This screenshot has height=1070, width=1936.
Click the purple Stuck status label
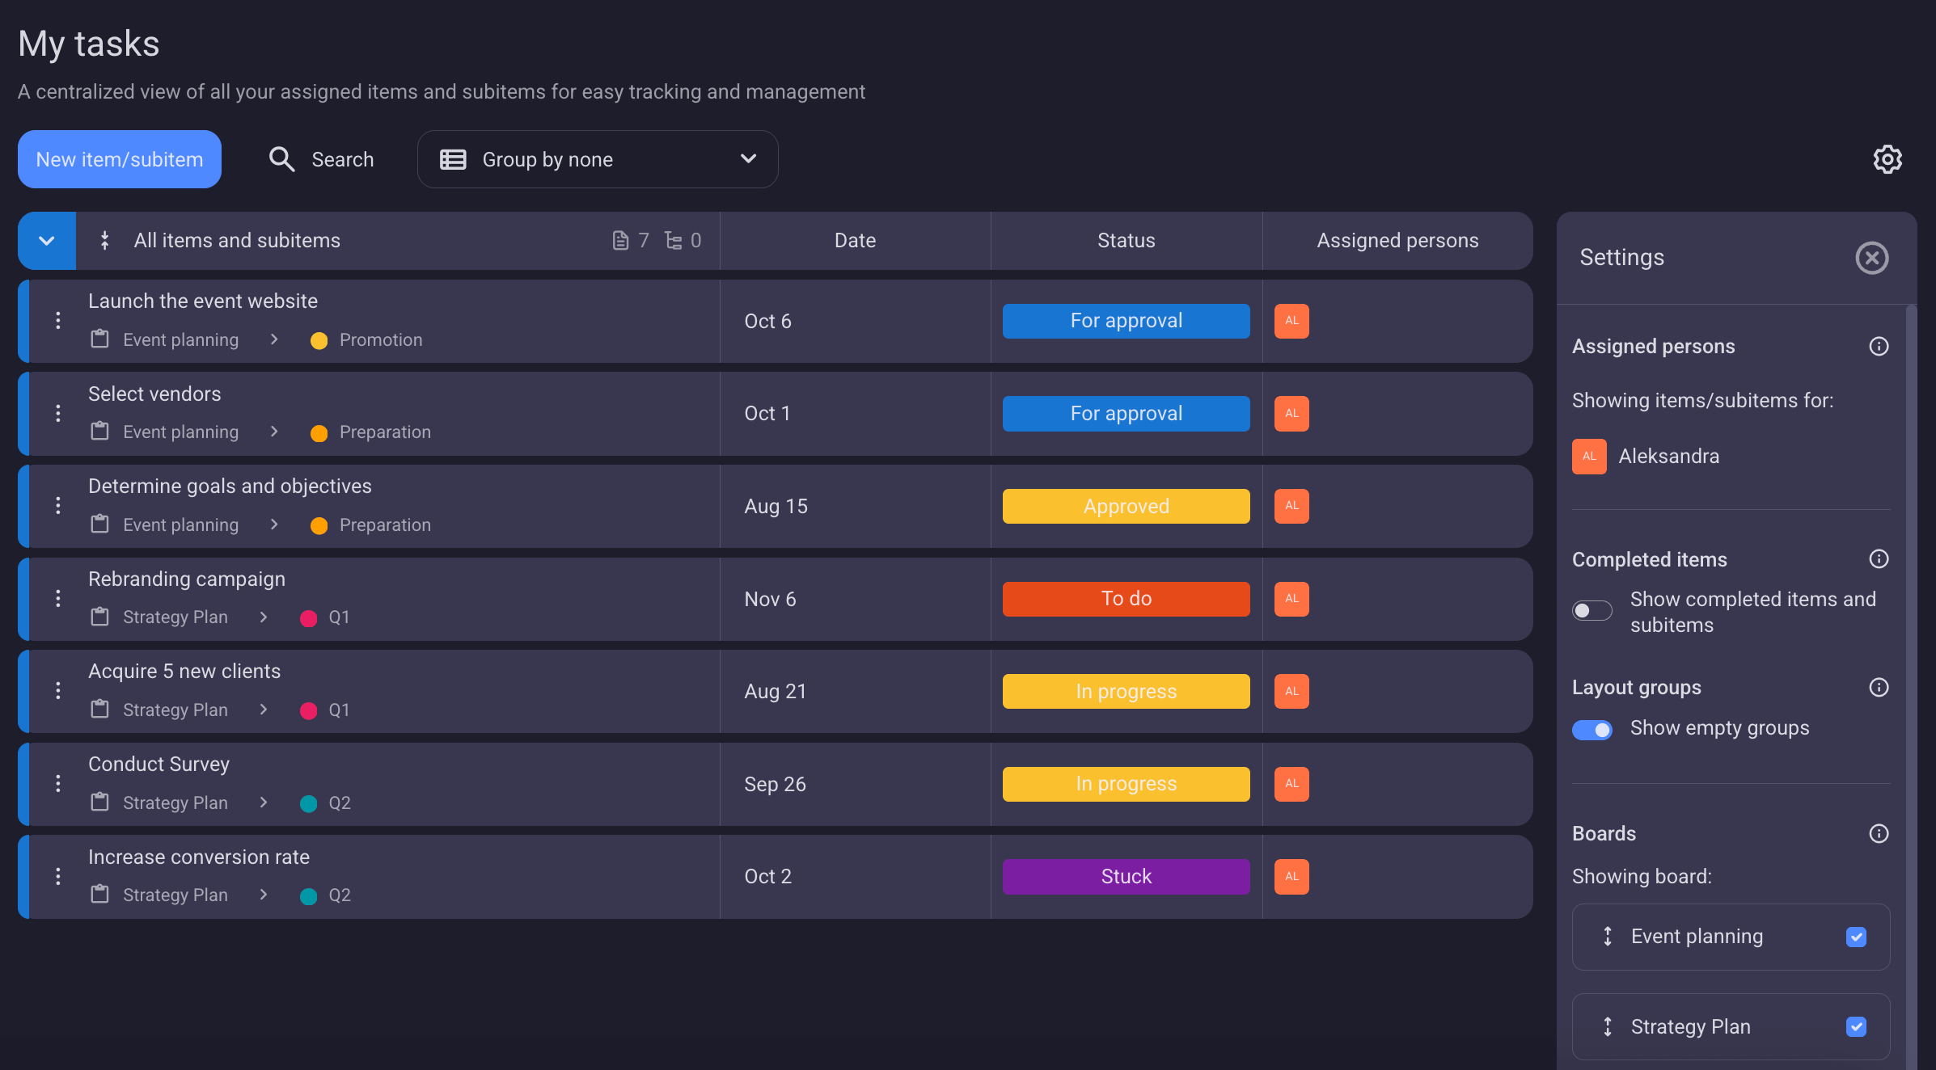tap(1126, 877)
